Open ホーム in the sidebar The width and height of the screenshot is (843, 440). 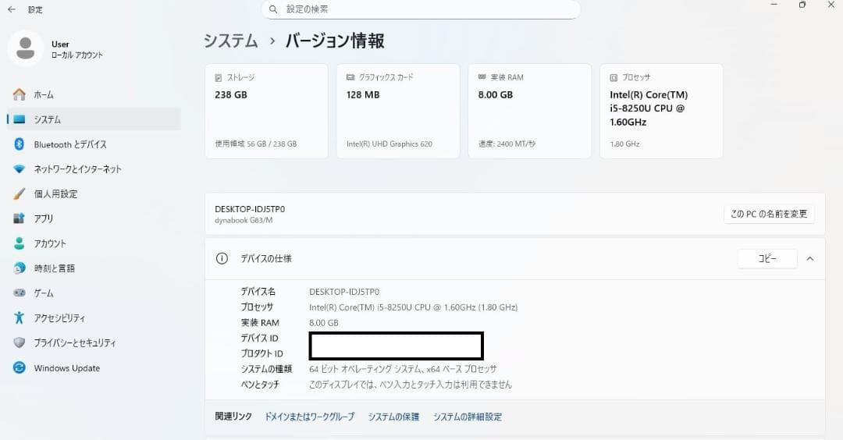point(94,94)
